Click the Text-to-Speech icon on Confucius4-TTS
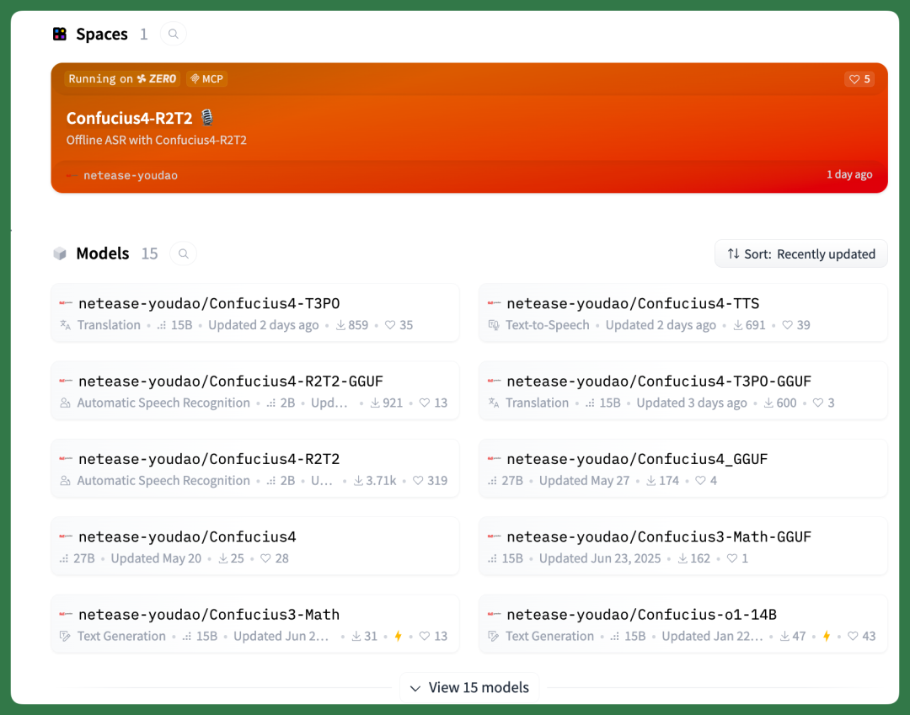The image size is (910, 715). click(x=494, y=325)
